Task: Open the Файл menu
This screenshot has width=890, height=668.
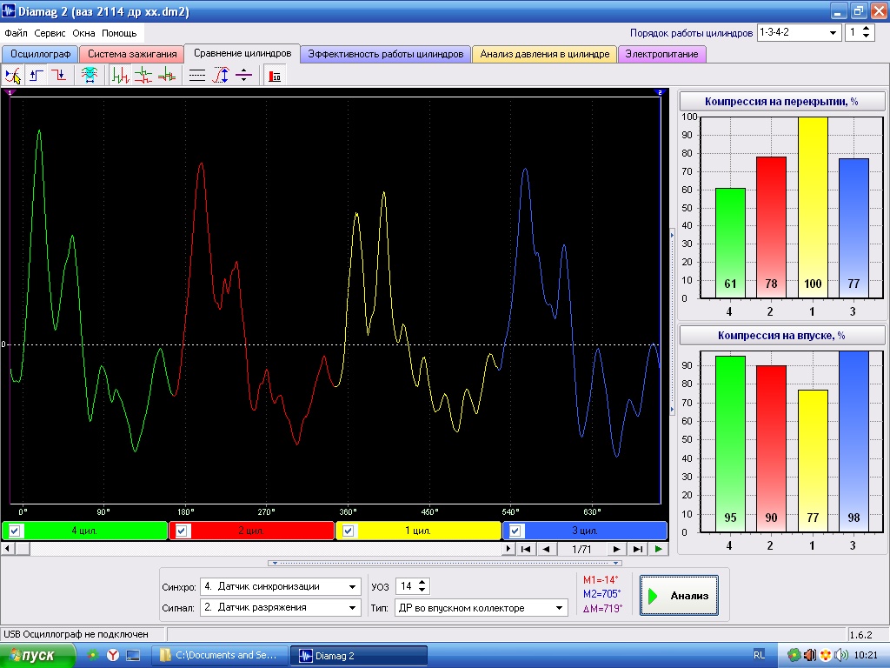Action: coord(16,33)
